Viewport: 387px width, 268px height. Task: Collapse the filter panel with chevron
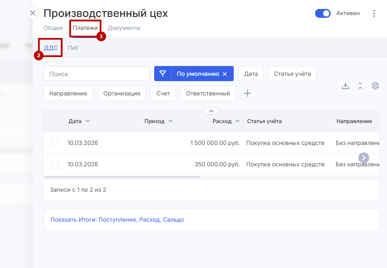211,111
